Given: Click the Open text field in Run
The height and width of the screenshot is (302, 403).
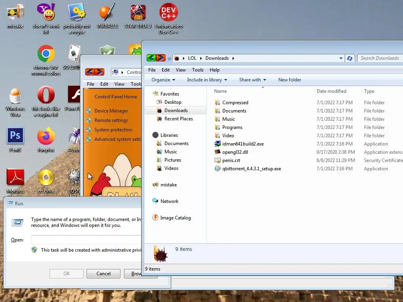Looking at the screenshot, I should (86, 239).
